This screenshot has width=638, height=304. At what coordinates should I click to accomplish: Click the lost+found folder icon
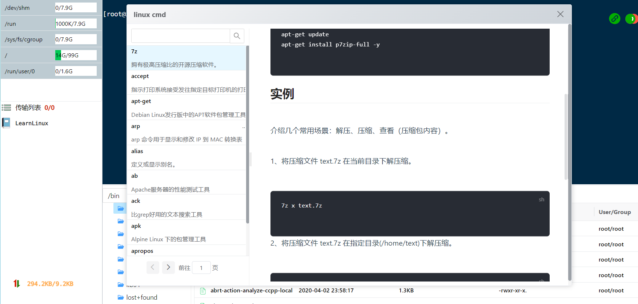coord(121,297)
